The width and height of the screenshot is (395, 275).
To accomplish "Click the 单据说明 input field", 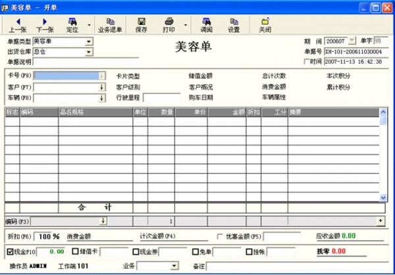I will click(x=86, y=61).
